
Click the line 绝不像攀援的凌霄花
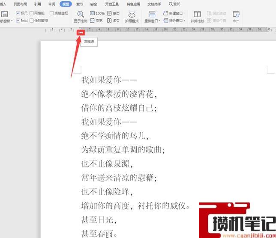tap(119, 94)
